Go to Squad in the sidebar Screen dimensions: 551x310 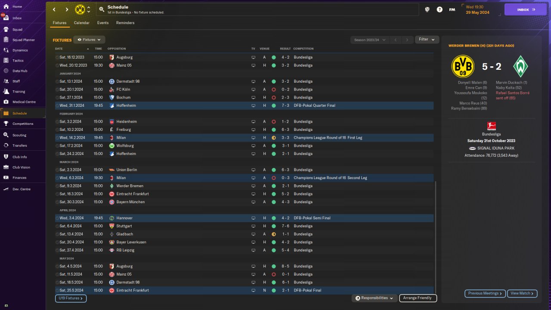[17, 30]
